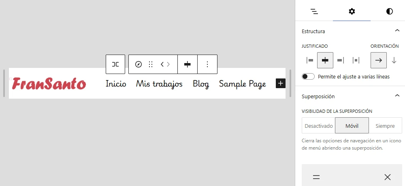Switch to the Styles half-circle tab
405x186 pixels.
point(390,11)
